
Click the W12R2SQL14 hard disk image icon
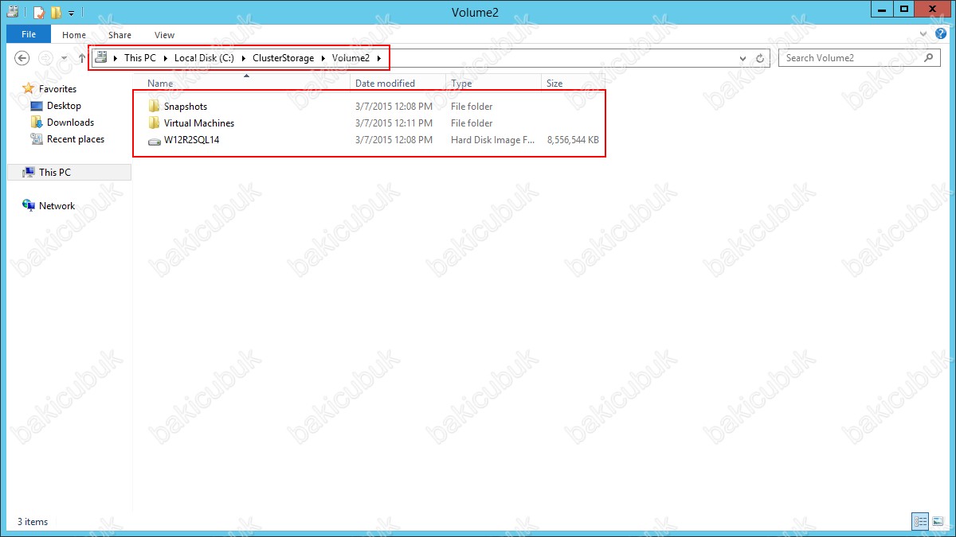(154, 140)
